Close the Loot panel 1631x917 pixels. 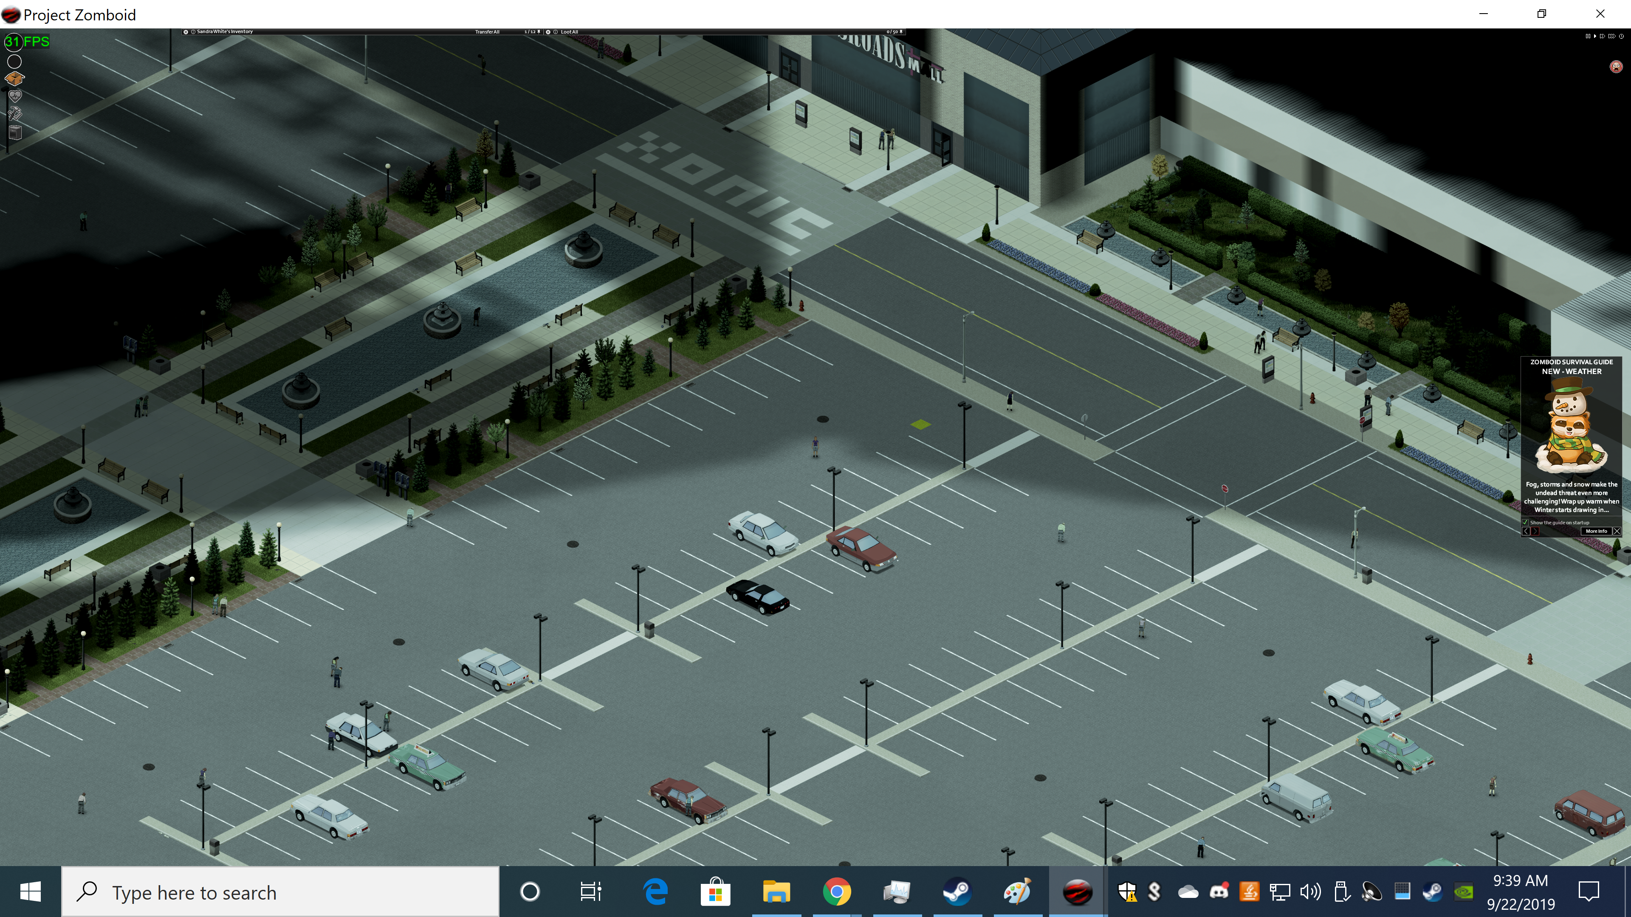547,32
